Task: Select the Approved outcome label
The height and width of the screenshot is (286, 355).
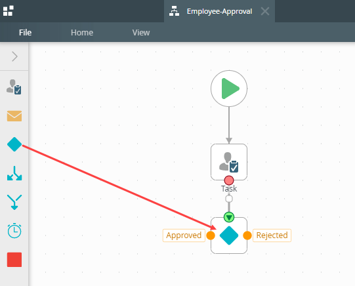Action: [x=184, y=235]
